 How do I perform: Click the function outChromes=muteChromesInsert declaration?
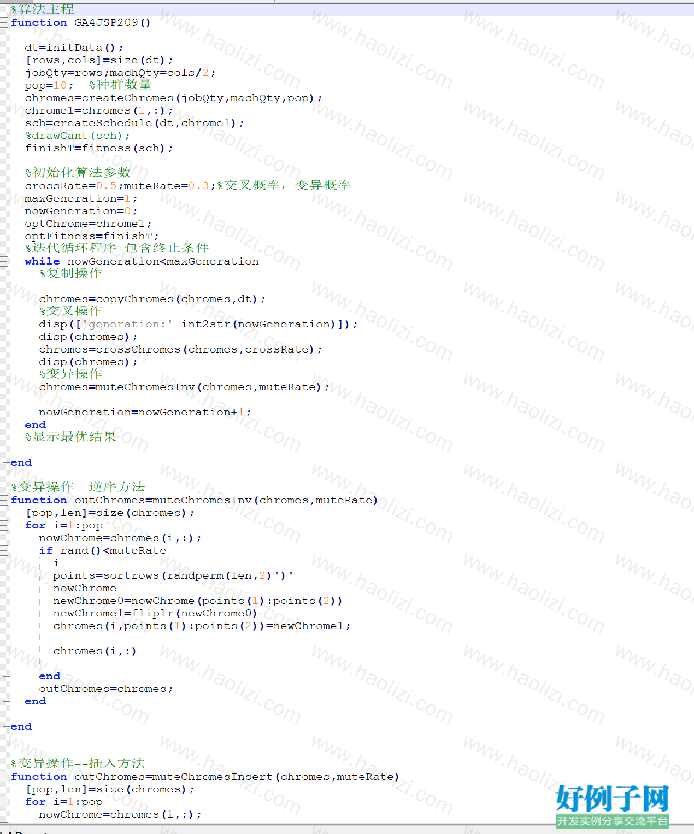(205, 777)
